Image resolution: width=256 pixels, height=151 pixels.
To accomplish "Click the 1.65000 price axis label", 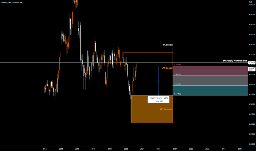I will point(252,74).
